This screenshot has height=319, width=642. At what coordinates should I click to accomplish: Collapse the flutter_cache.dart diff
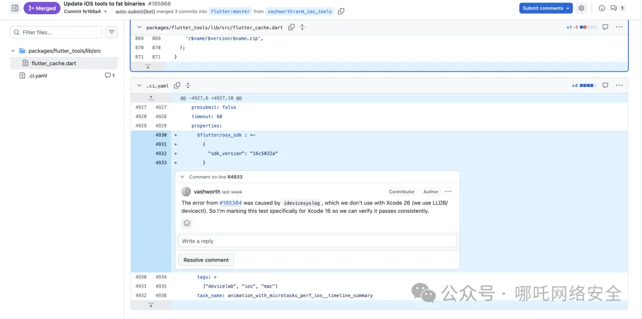tap(139, 27)
